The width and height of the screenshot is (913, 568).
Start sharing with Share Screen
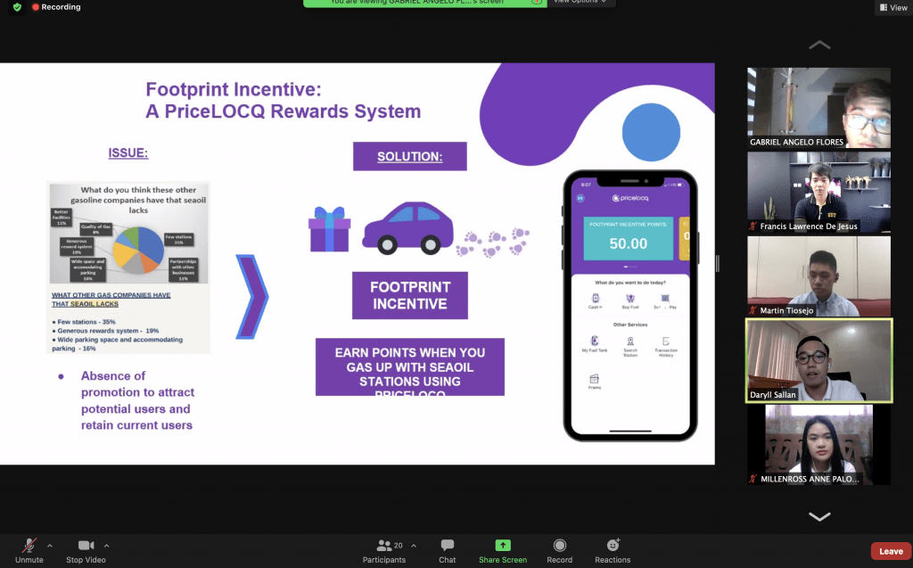(x=503, y=551)
